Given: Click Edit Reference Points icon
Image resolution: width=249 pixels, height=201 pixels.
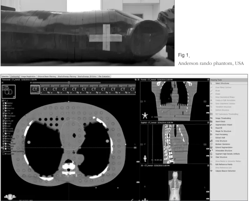Looking at the screenshot, I should pos(211,164).
